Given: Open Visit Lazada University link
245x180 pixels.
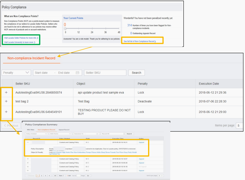Looking at the screenshot, I should click(x=20, y=42).
